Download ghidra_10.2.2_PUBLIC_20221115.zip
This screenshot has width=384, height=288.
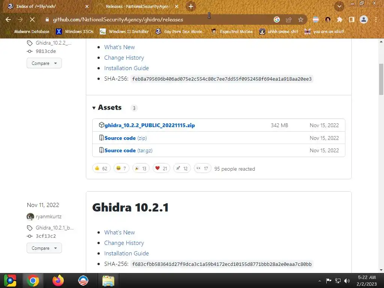(x=150, y=125)
